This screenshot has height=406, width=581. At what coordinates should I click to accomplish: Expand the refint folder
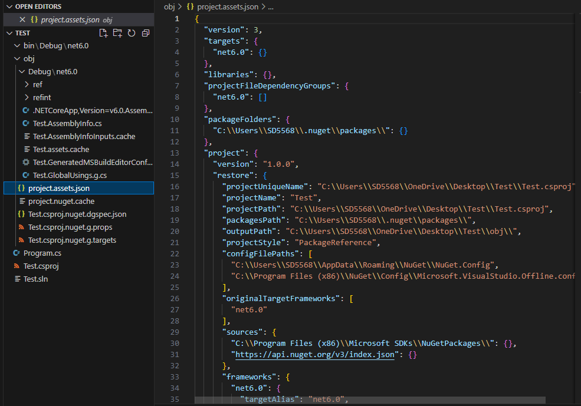pos(27,97)
